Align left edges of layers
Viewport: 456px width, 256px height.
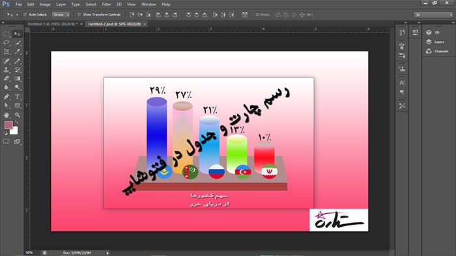[159, 14]
